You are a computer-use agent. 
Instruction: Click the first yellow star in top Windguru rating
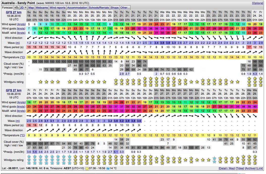click(40, 82)
